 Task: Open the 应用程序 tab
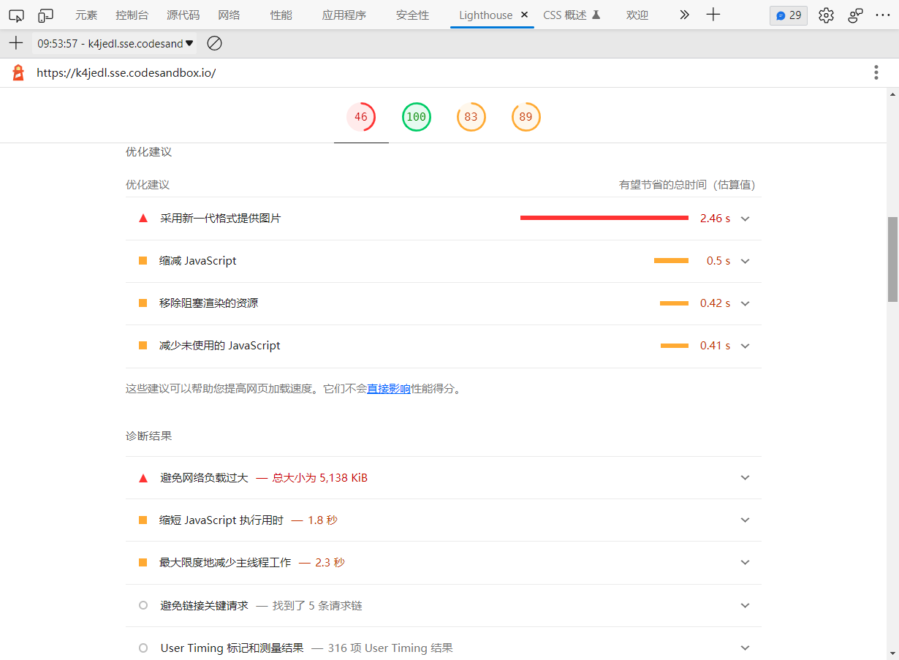(x=344, y=15)
